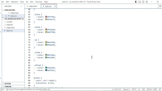The width and height of the screenshot is (162, 91).
Task: Collapse the Open Editors section
Action: [10, 10]
